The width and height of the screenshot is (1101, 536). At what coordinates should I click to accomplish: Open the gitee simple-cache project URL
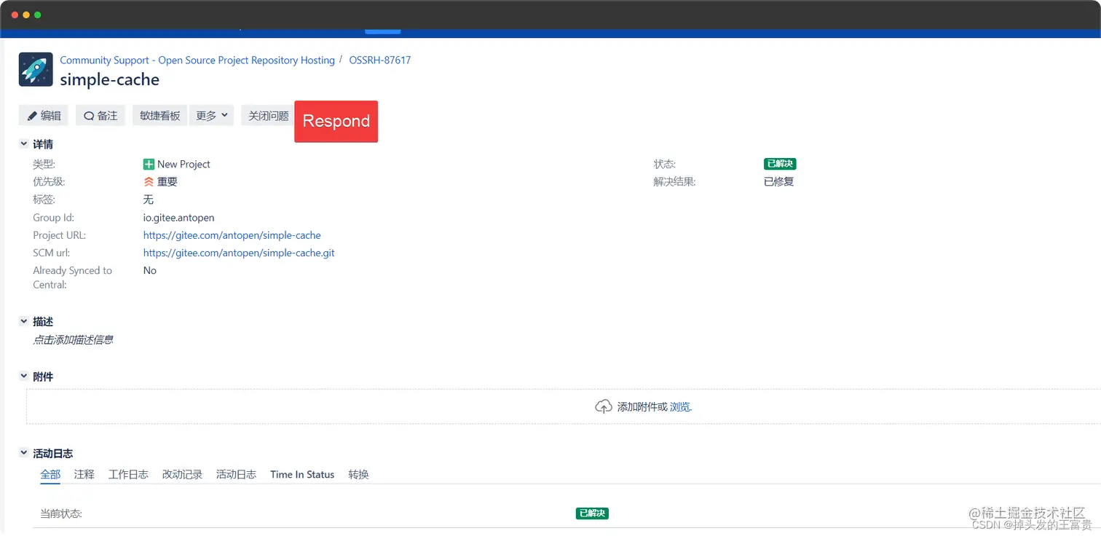point(232,235)
